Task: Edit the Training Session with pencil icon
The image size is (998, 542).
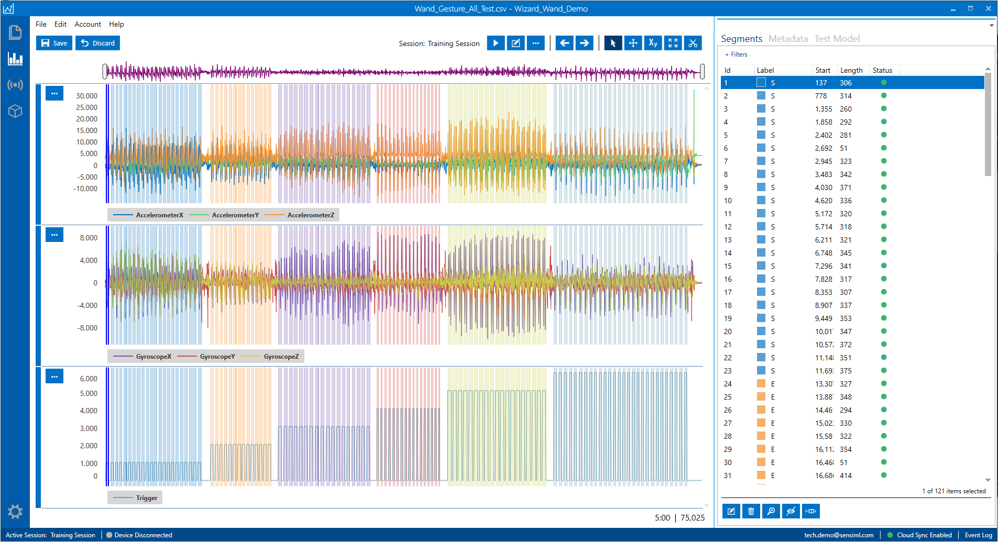Action: point(516,43)
